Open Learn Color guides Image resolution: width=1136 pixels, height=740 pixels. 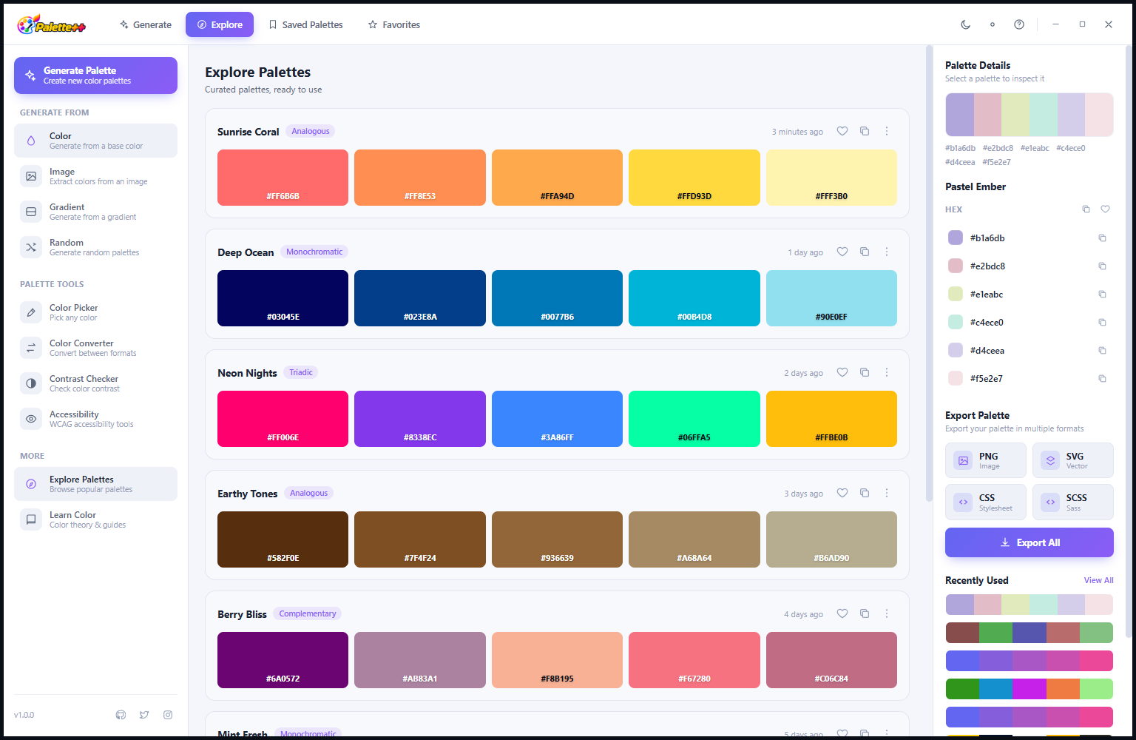pyautogui.click(x=95, y=519)
